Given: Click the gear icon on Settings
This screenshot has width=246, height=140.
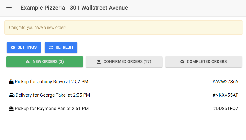Looking at the screenshot, I should (13, 47).
